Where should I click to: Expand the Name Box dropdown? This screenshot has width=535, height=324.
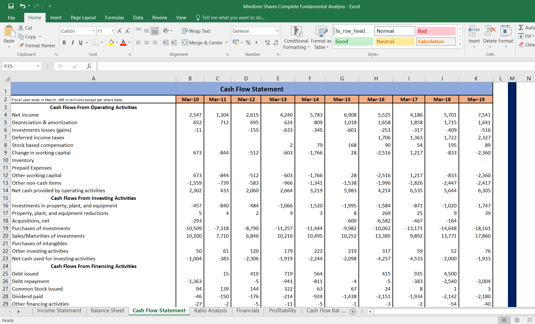click(38, 66)
